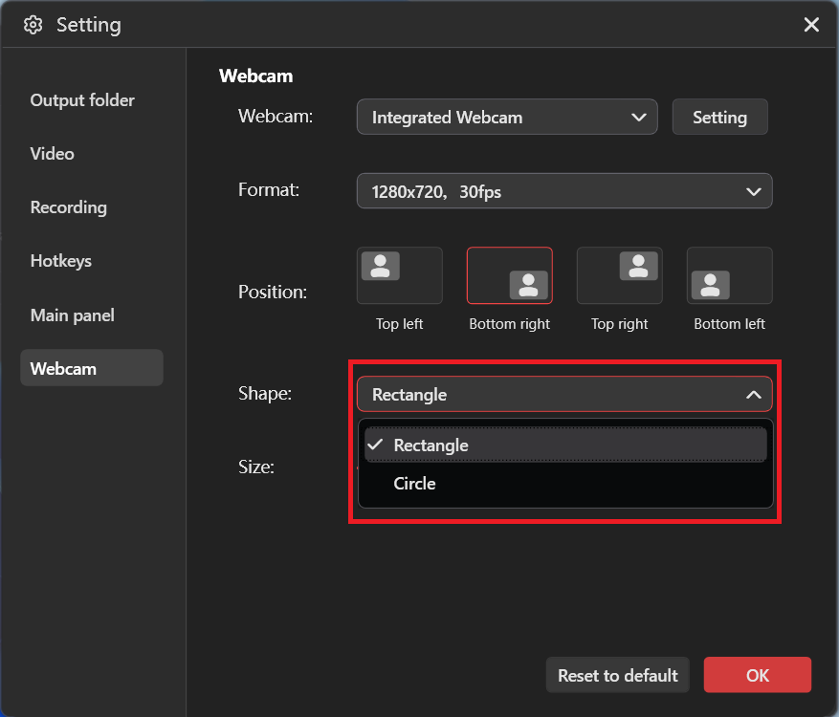Choose Circle as the webcam shape

(x=414, y=483)
